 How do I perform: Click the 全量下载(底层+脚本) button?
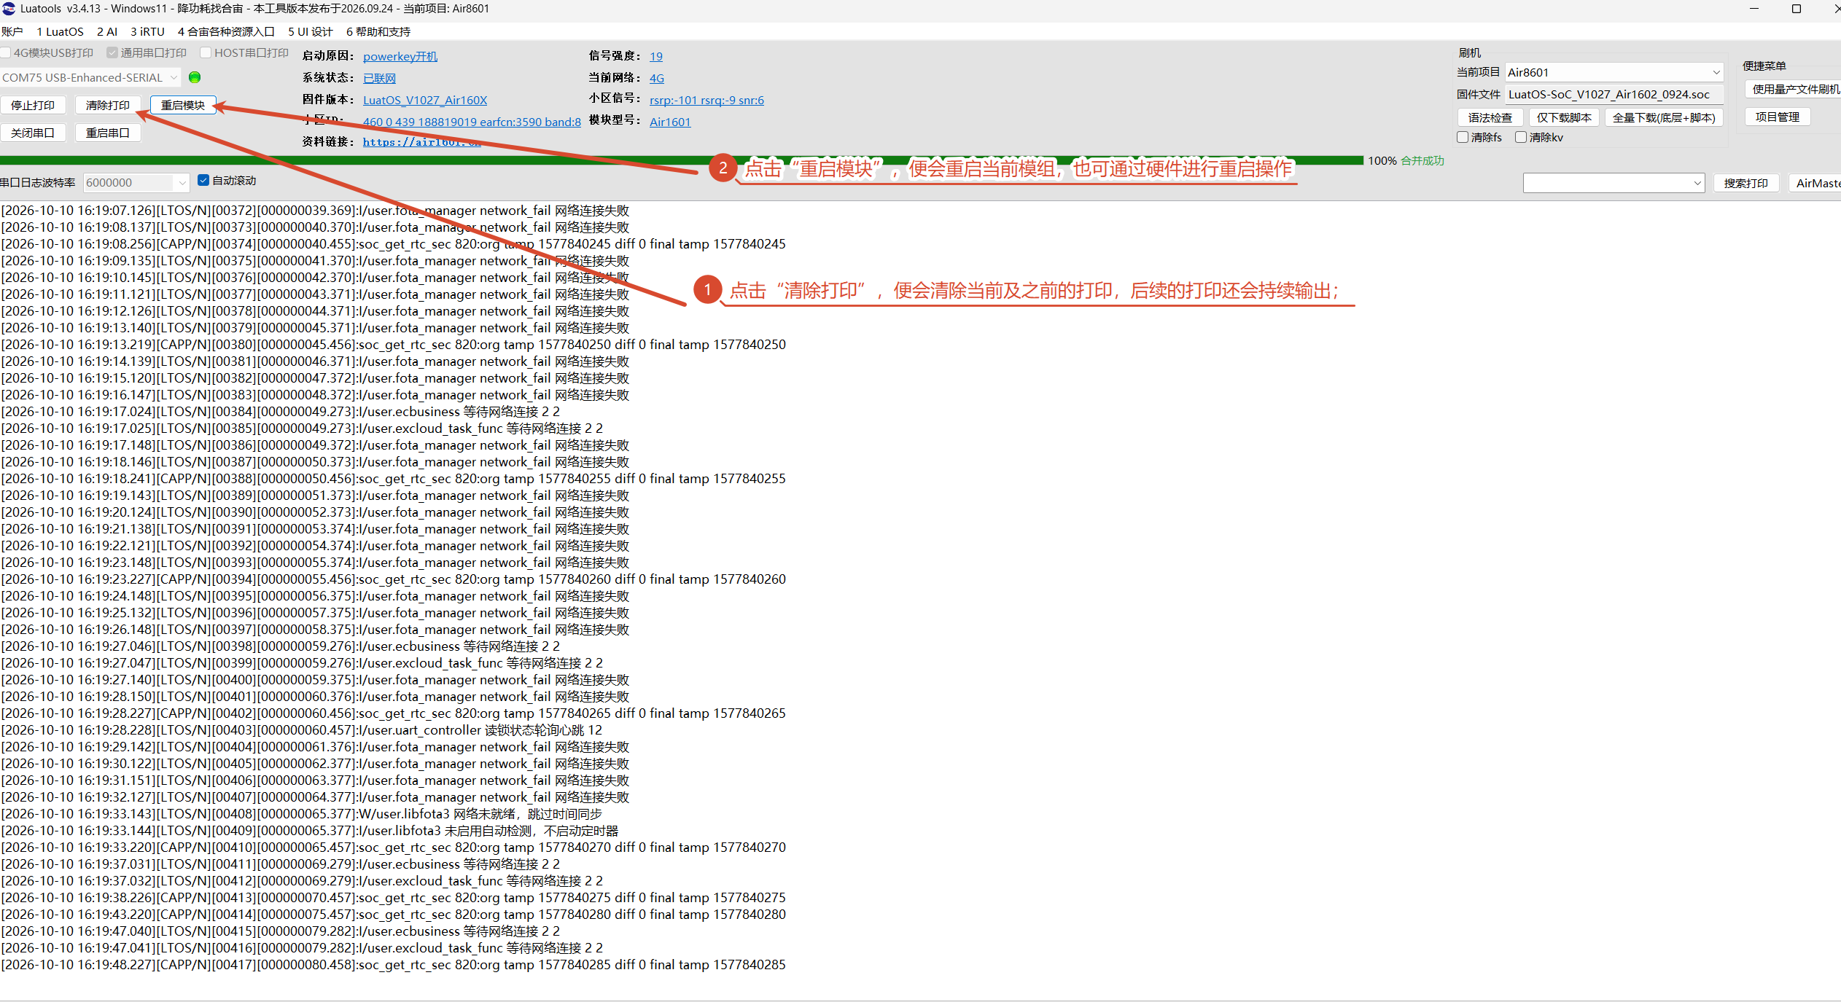point(1664,117)
